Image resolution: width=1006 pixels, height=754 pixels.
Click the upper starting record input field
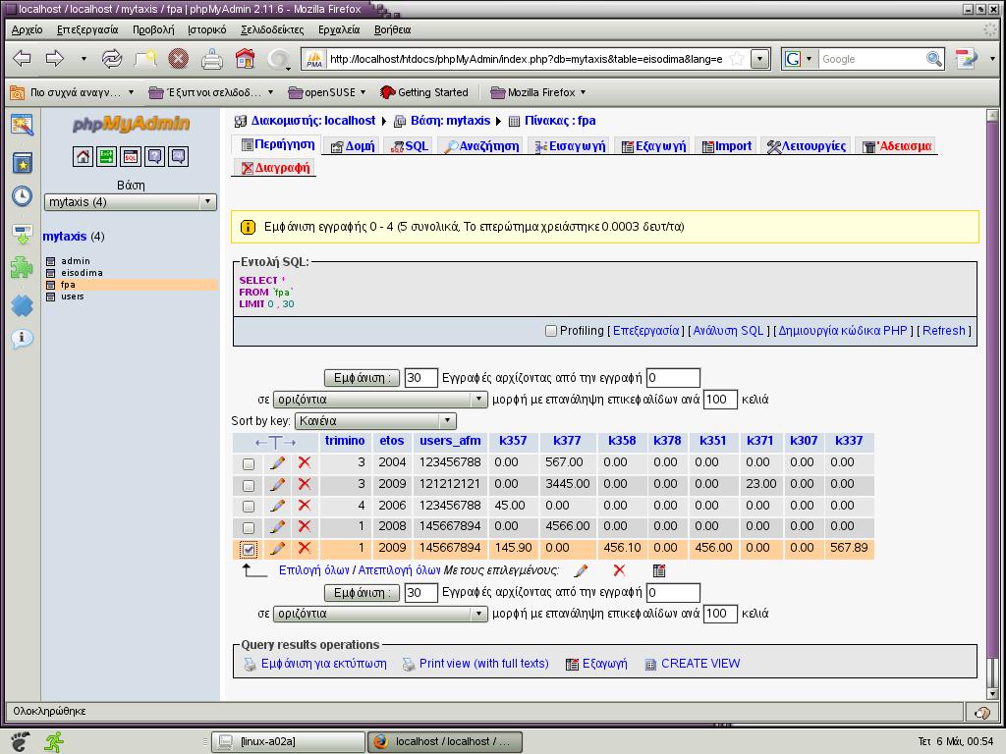[x=672, y=378]
